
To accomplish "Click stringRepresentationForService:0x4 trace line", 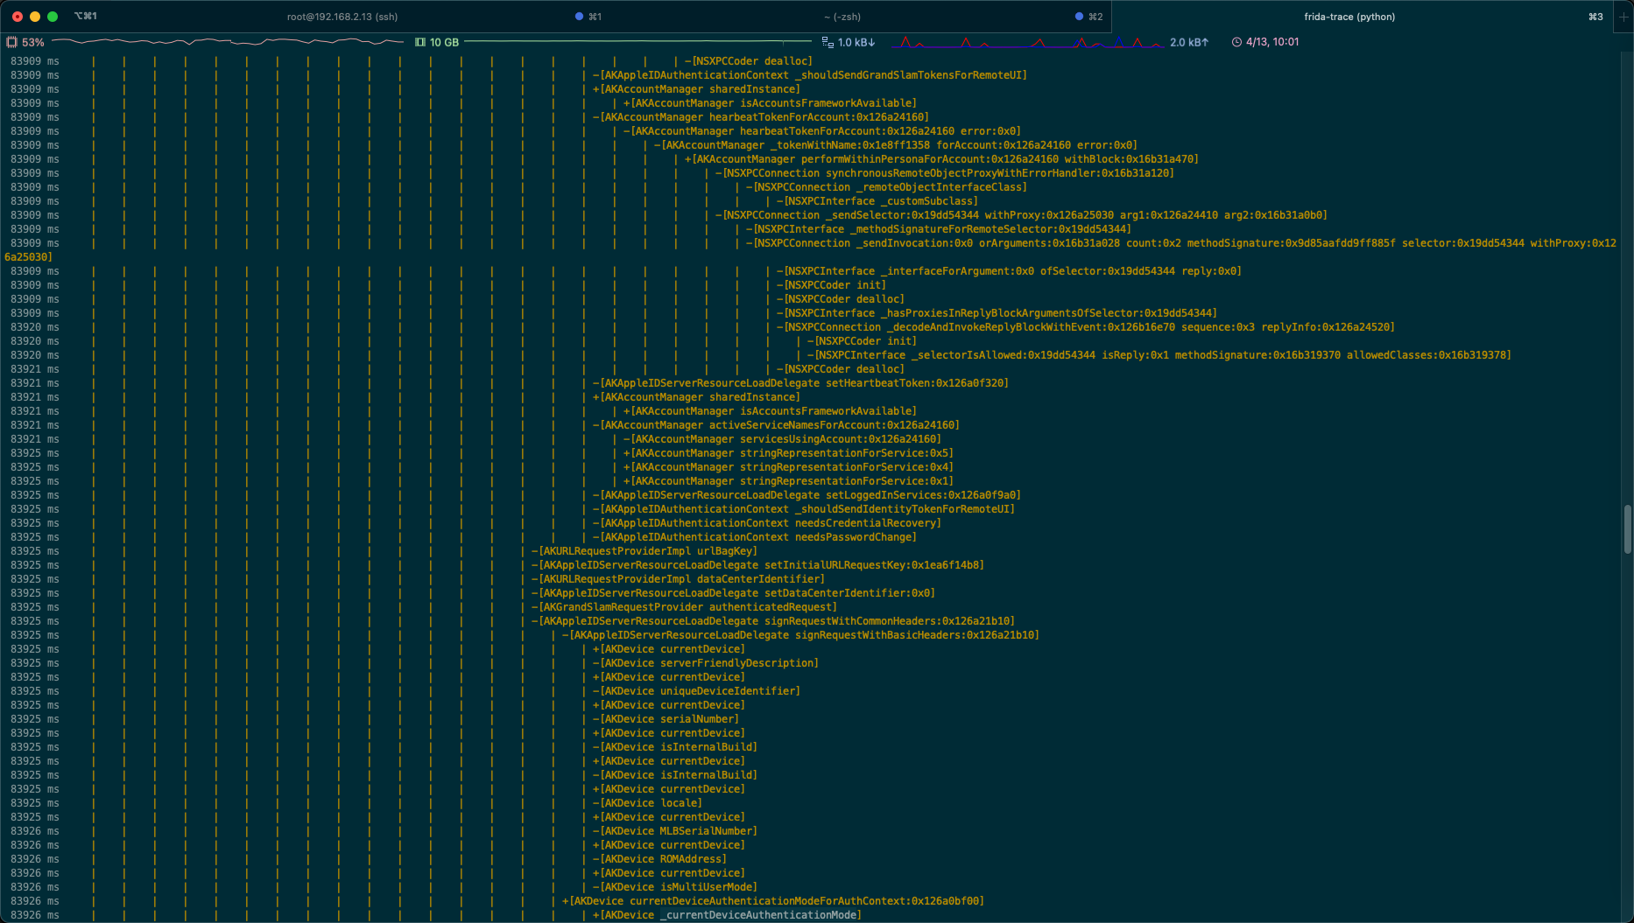I will tap(788, 467).
